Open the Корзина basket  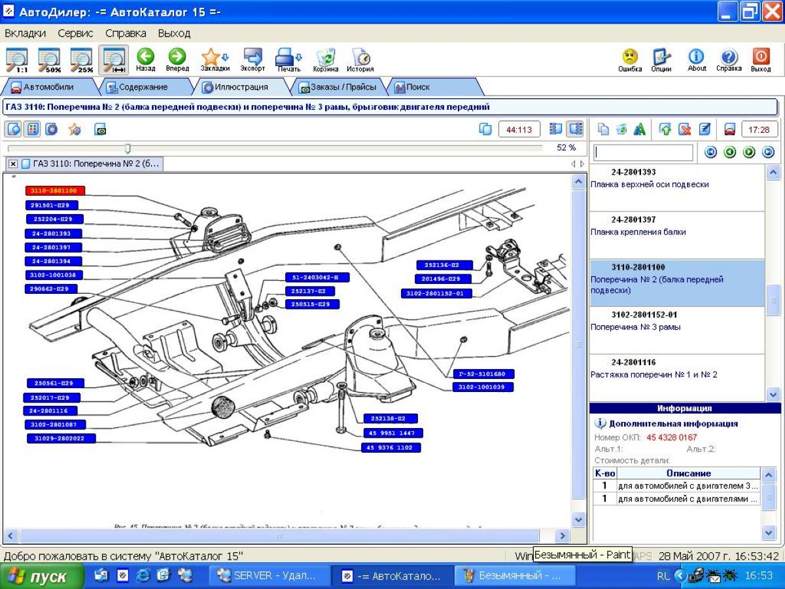click(325, 60)
